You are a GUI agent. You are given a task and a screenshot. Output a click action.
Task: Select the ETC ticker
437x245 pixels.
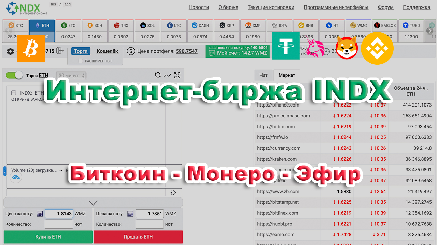(68, 31)
